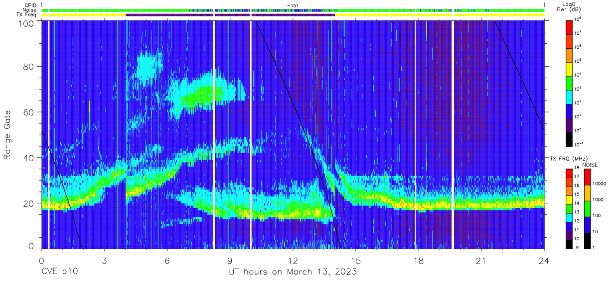This screenshot has height=282, width=612.
Task: Click the TX Freq row label
Action: [25, 14]
